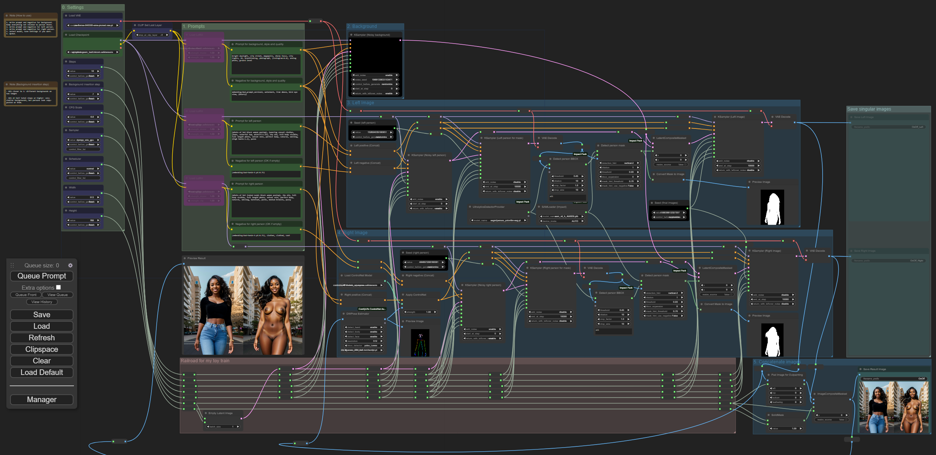Screen dimensions: 936x455
Task: Toggle detect_hand in DWPose Estimator node
Action: 364,327
